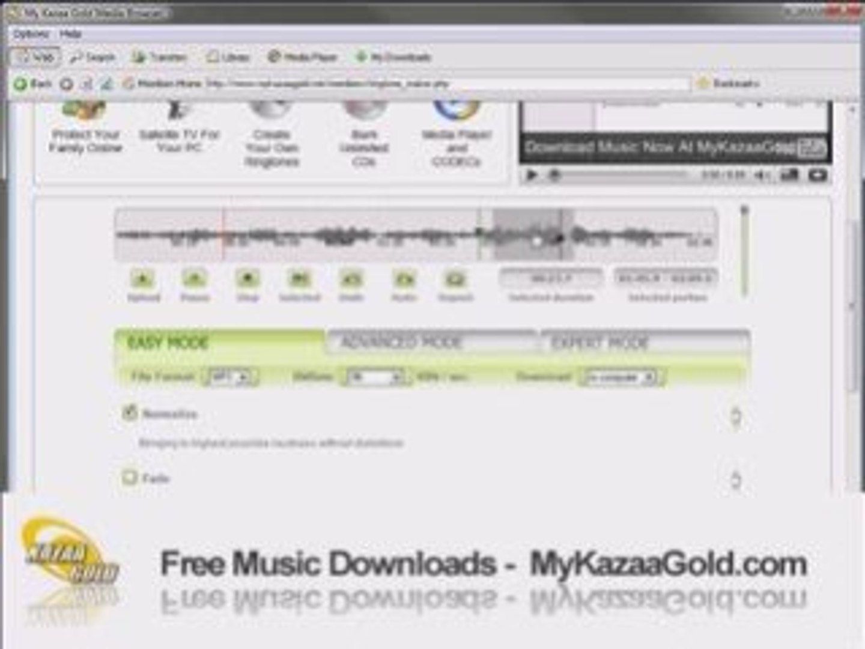Open the BitRate dropdown
This screenshot has height=649, width=865.
pyautogui.click(x=375, y=377)
